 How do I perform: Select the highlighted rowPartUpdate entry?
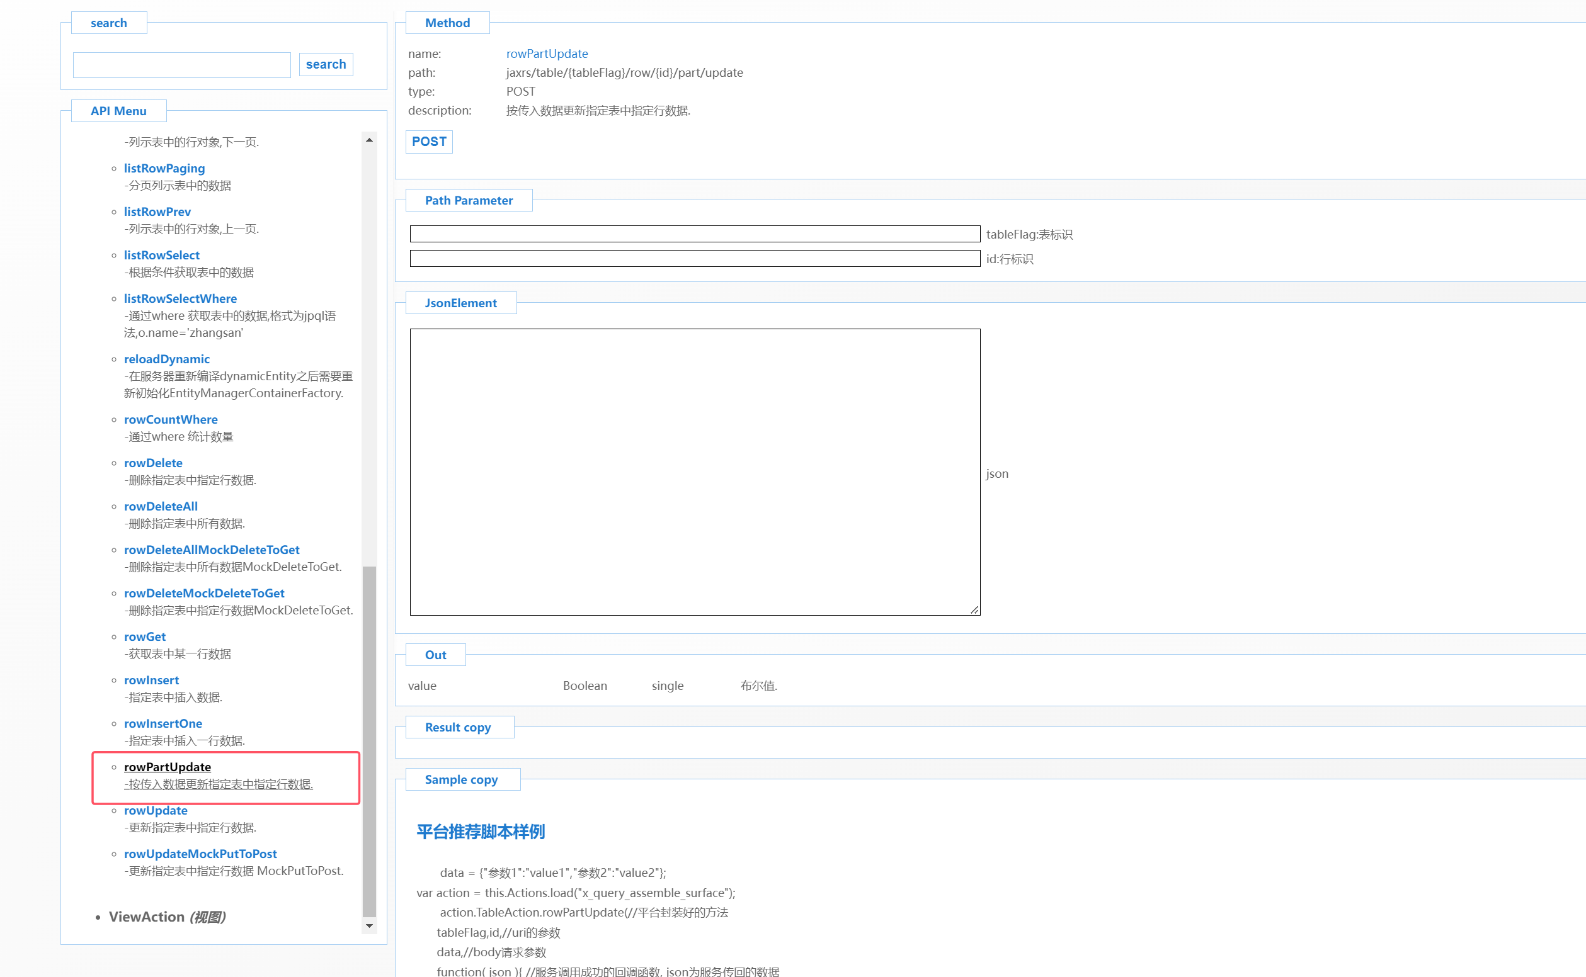(x=168, y=767)
